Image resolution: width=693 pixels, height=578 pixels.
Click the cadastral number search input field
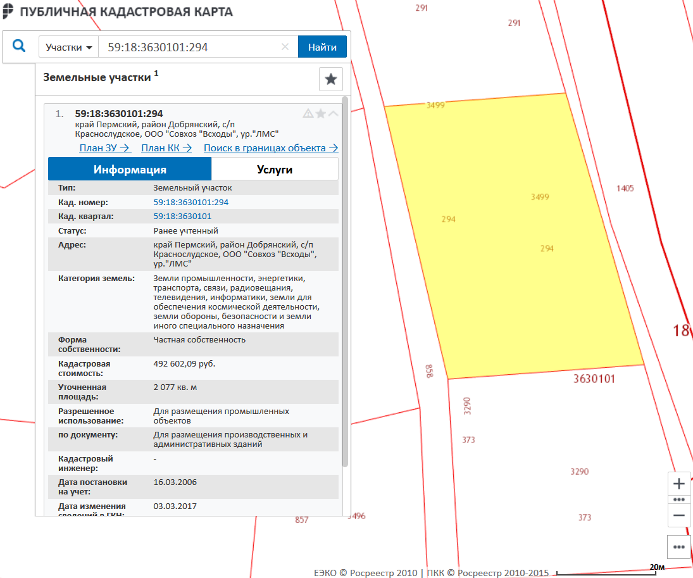click(x=190, y=47)
